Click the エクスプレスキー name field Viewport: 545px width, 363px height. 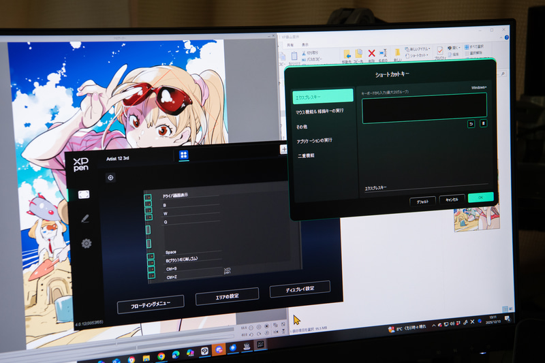(426, 186)
